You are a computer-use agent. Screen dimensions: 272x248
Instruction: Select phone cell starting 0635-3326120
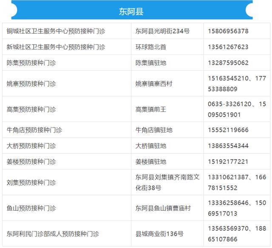[x=237, y=109]
